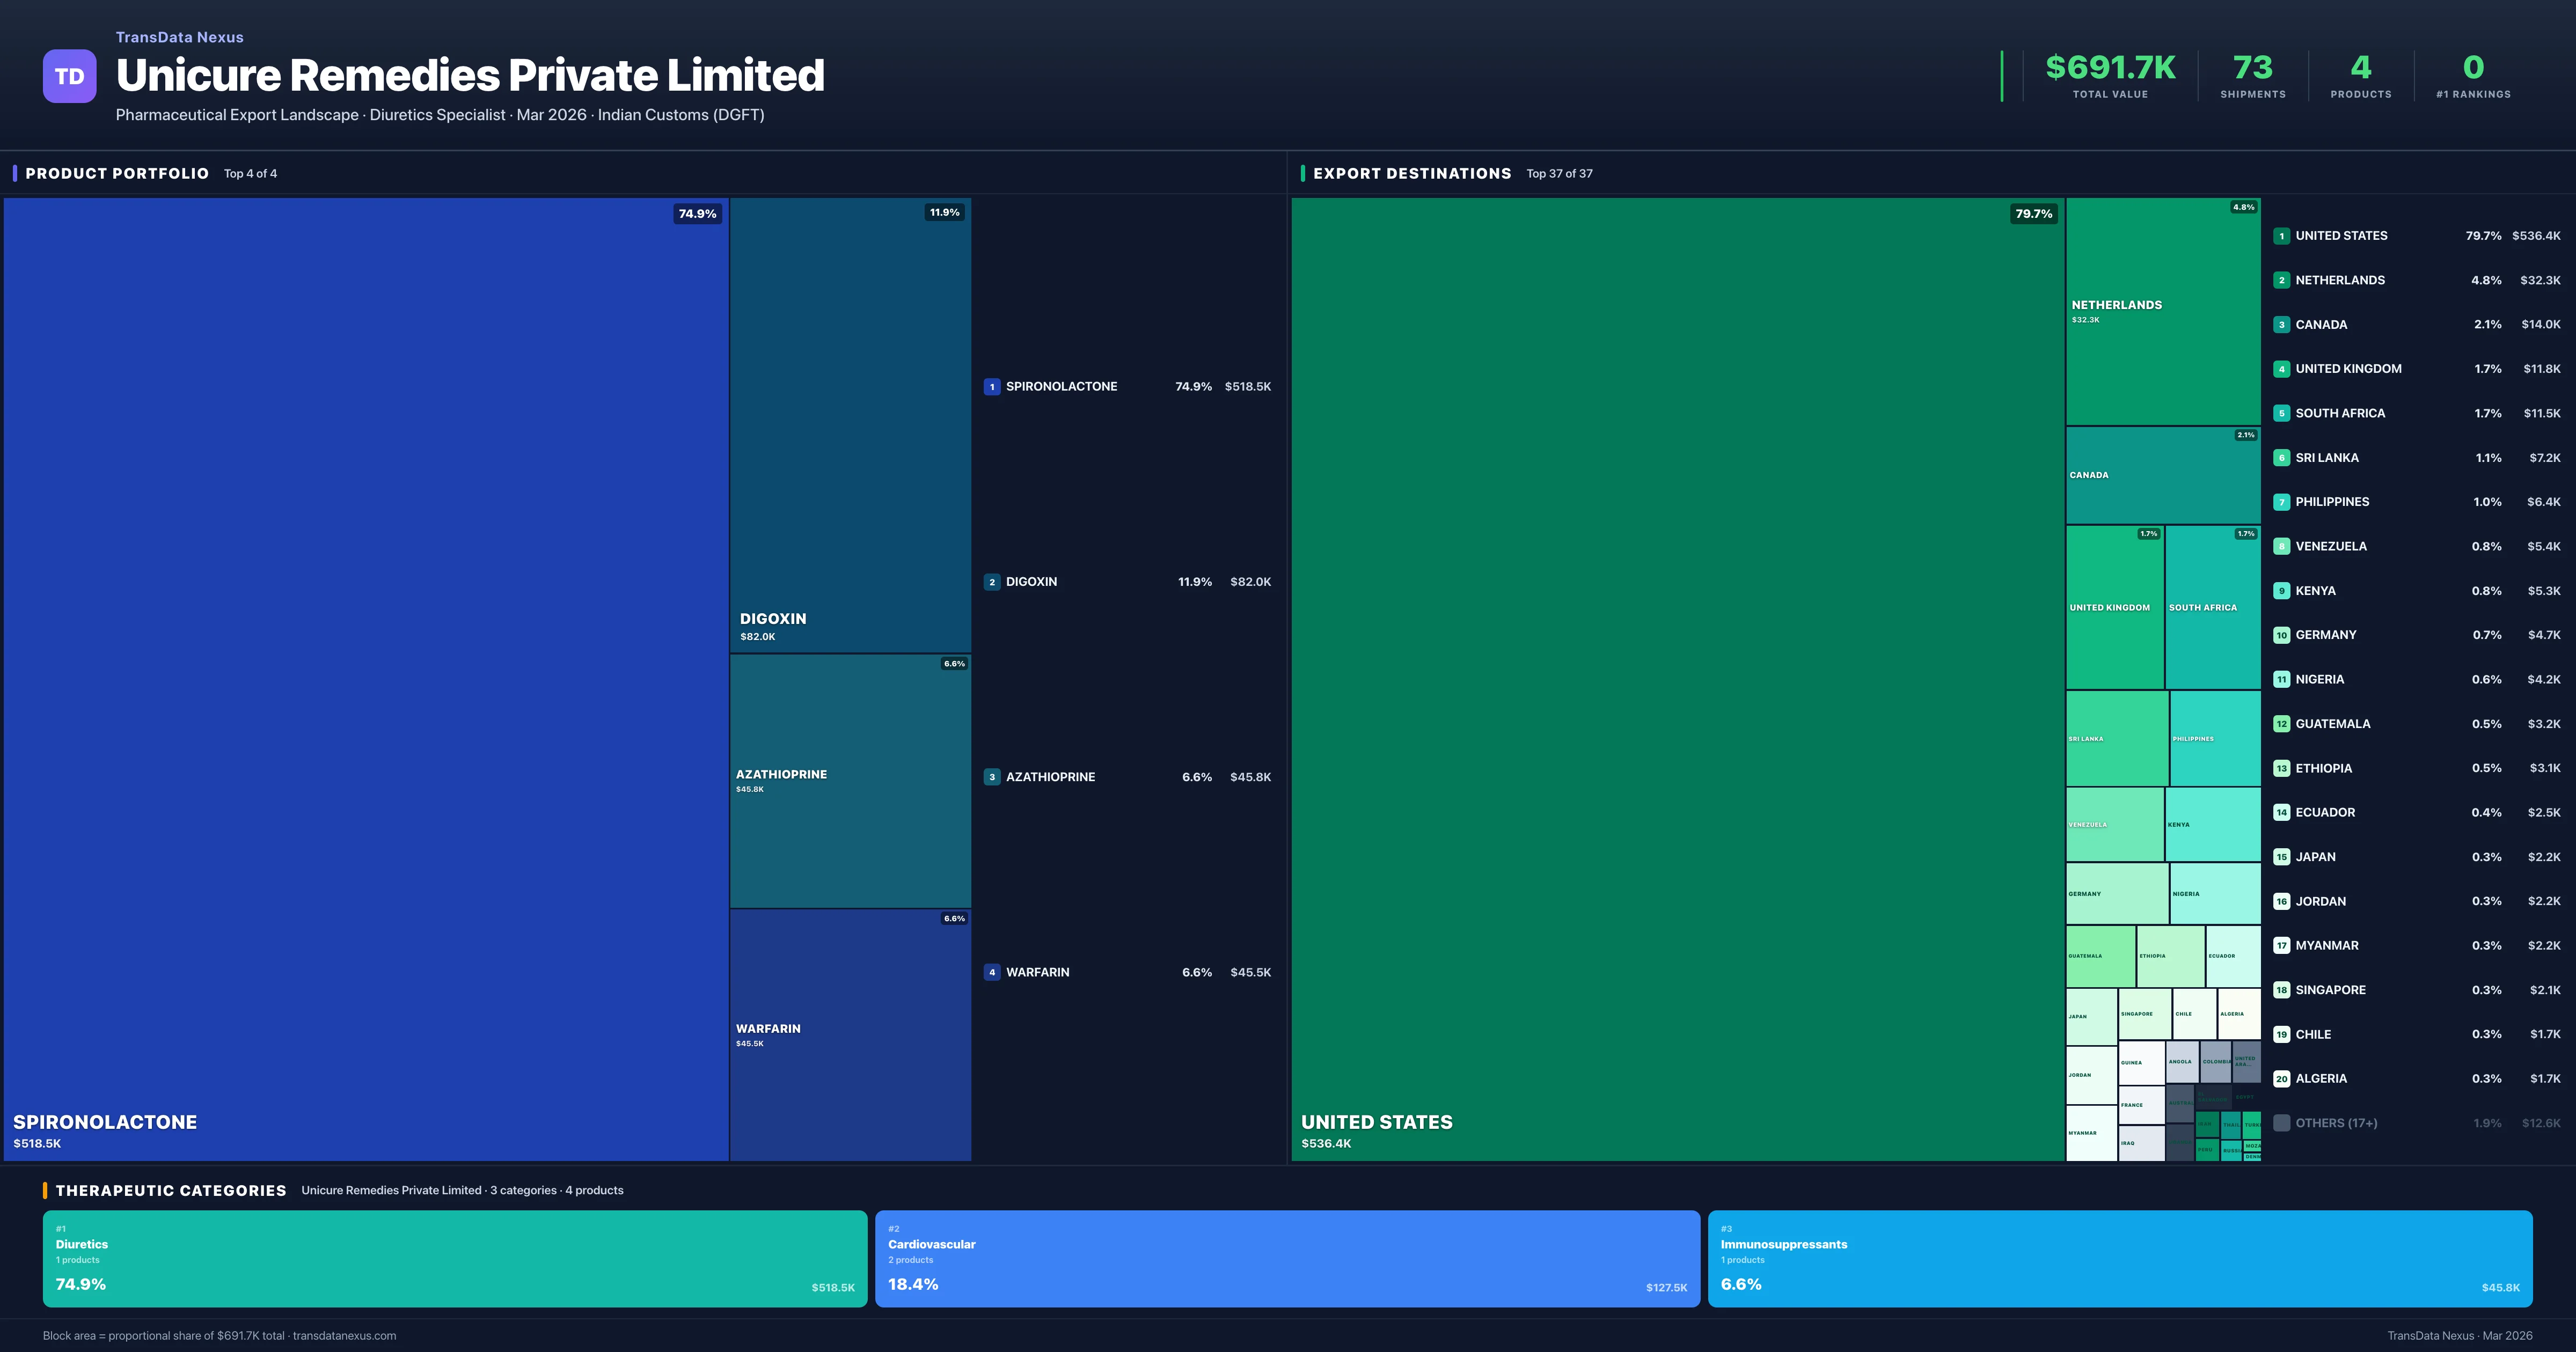Image resolution: width=2576 pixels, height=1352 pixels.
Task: Click the Cardiovascular category progress bar
Action: coord(1287,1258)
